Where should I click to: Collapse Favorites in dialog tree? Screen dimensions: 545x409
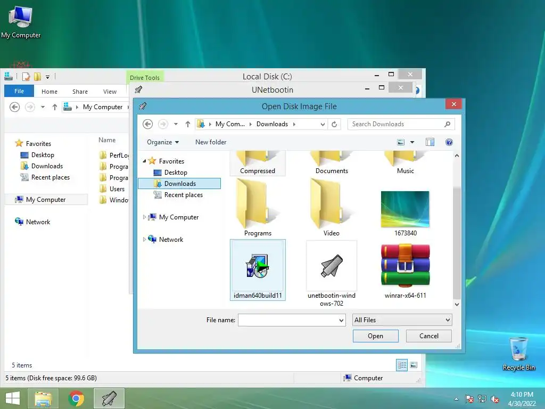144,161
